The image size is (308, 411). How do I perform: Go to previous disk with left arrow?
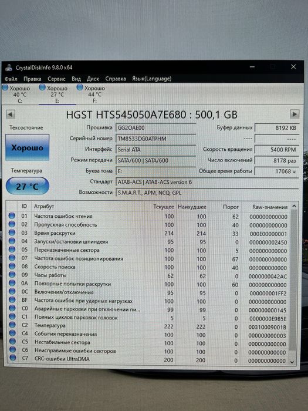(x=11, y=114)
